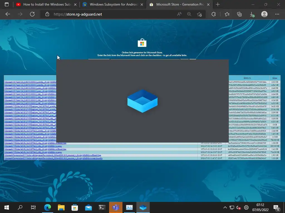Select the '714.28 KB' size cell

(275, 152)
